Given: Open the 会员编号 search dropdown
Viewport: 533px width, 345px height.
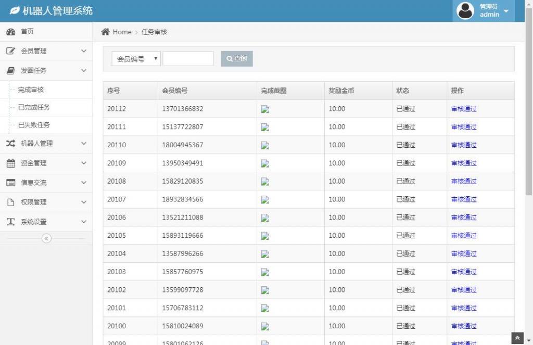Looking at the screenshot, I should pos(135,59).
